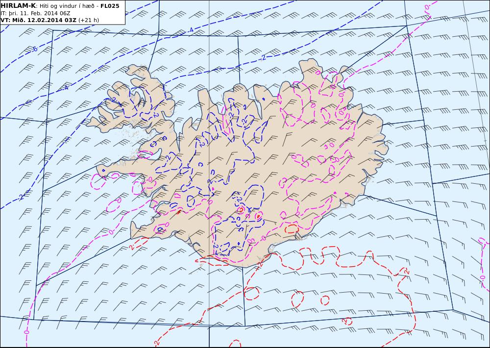Click the 'Hiti og vindur í hæð' caption
Viewport: 490px width, 348px height.
click(x=67, y=6)
